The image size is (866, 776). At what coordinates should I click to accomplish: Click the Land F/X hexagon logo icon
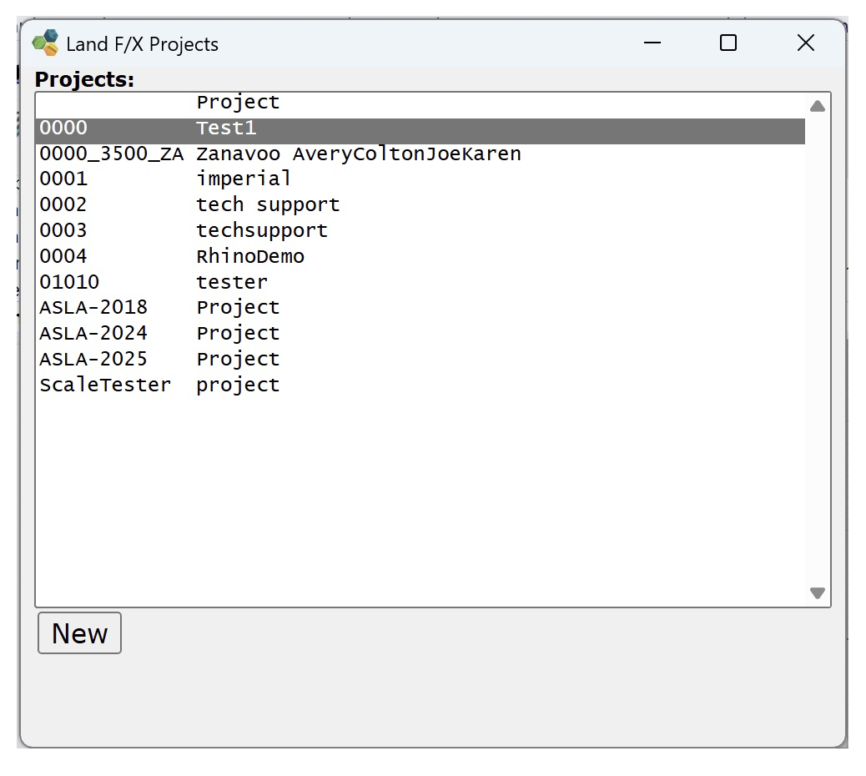(46, 43)
